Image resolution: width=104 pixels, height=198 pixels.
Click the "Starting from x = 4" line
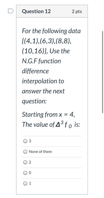(x=49, y=115)
